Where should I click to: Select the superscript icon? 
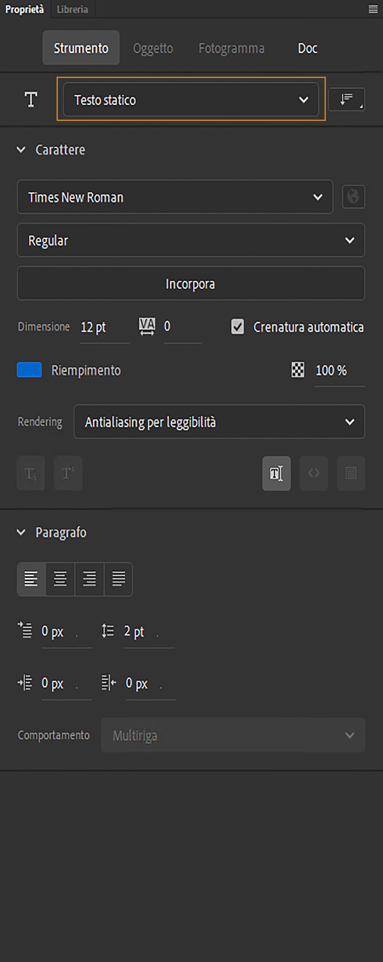(68, 473)
